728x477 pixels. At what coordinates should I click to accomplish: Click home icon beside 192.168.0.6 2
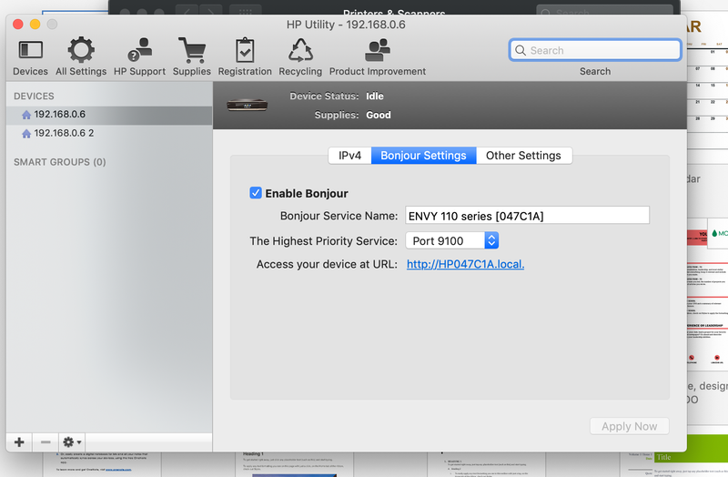(x=26, y=134)
